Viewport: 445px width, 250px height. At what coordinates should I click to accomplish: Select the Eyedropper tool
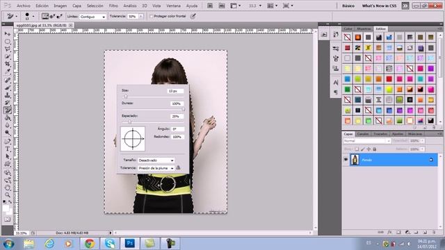coord(8,71)
